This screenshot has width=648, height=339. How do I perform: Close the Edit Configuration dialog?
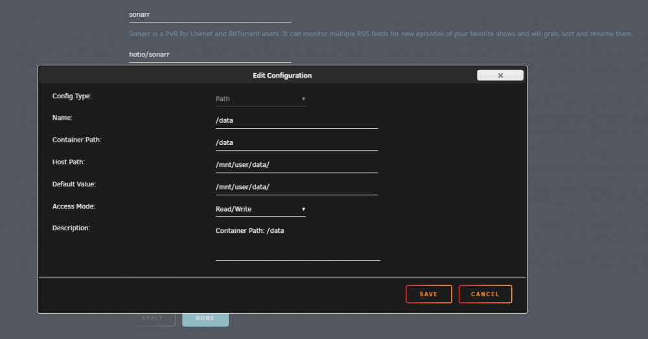point(500,75)
